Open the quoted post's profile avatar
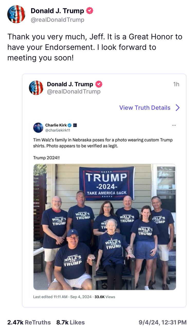 (x=36, y=88)
